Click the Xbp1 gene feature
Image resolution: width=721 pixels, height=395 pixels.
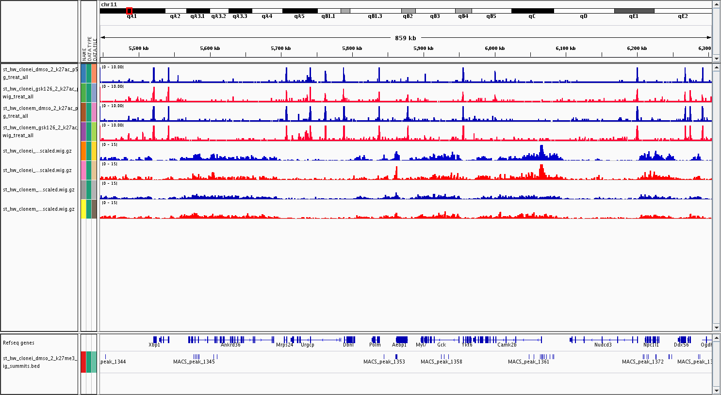(155, 340)
